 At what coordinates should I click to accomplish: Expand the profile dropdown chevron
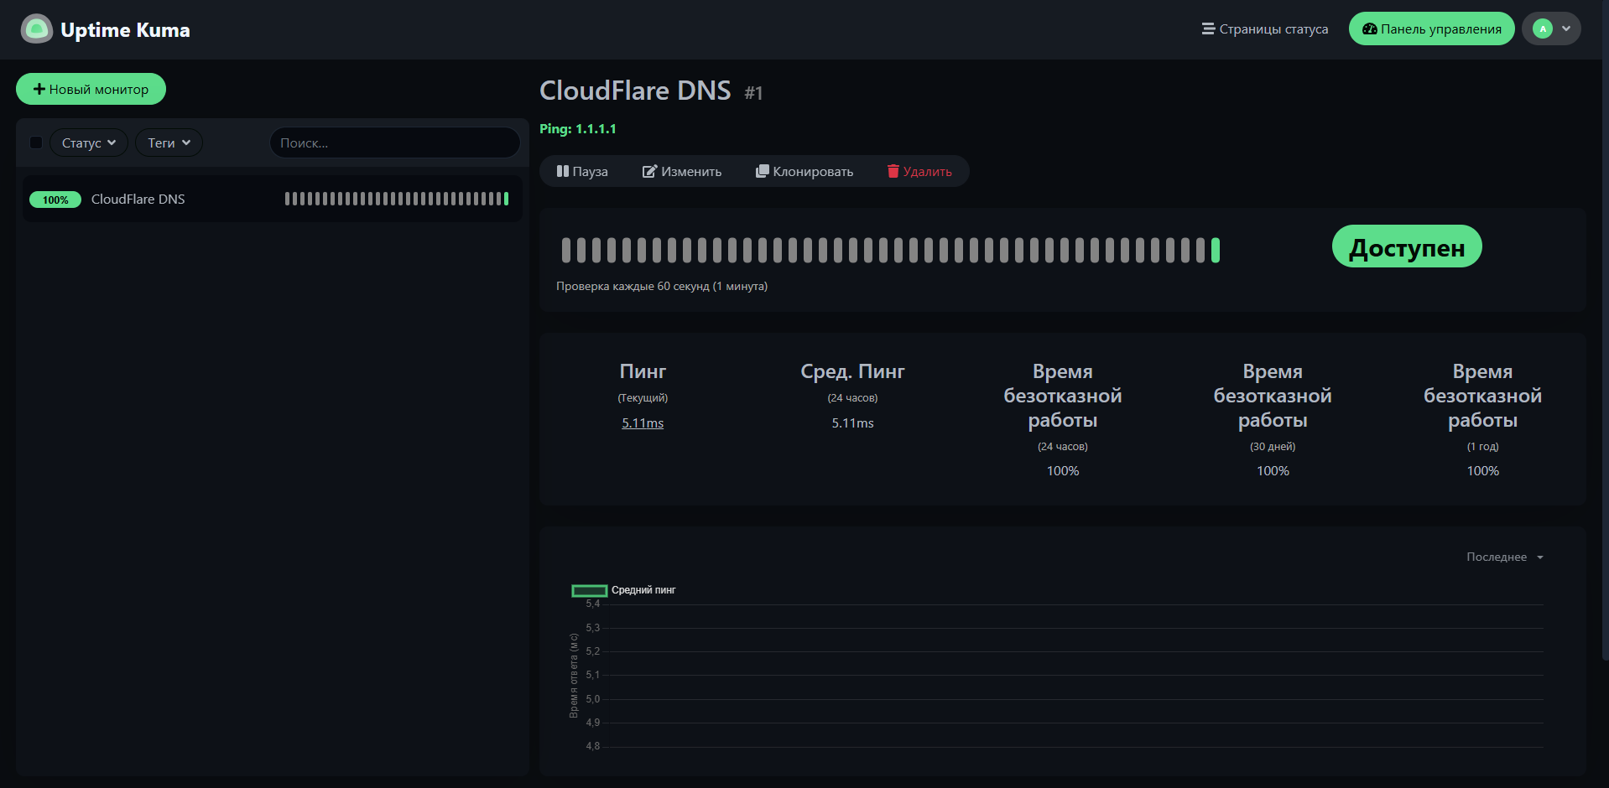1566,29
